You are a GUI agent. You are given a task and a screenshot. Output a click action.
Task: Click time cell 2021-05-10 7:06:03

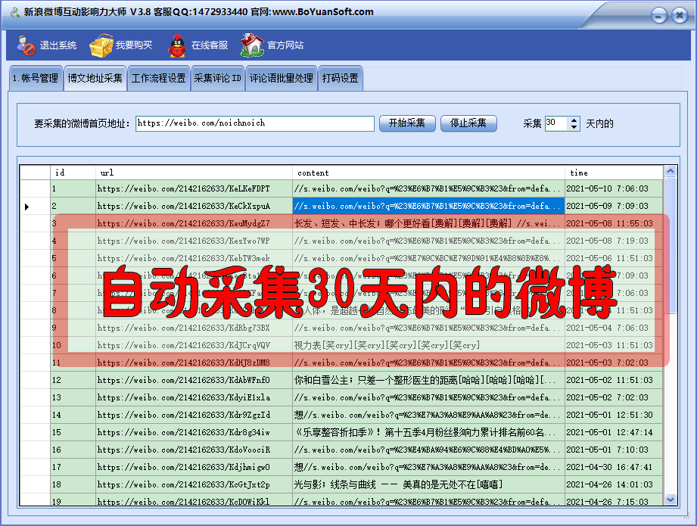coord(614,188)
